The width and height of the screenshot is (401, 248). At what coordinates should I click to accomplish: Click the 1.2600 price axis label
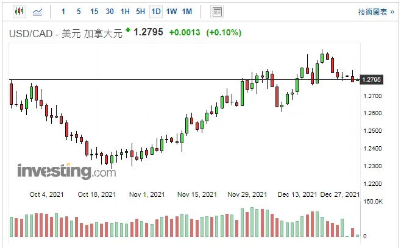[372, 113]
